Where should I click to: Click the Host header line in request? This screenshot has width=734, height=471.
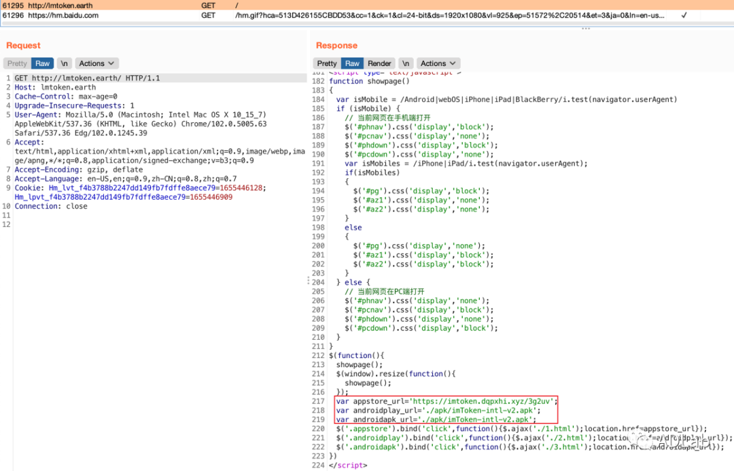[x=55, y=88]
